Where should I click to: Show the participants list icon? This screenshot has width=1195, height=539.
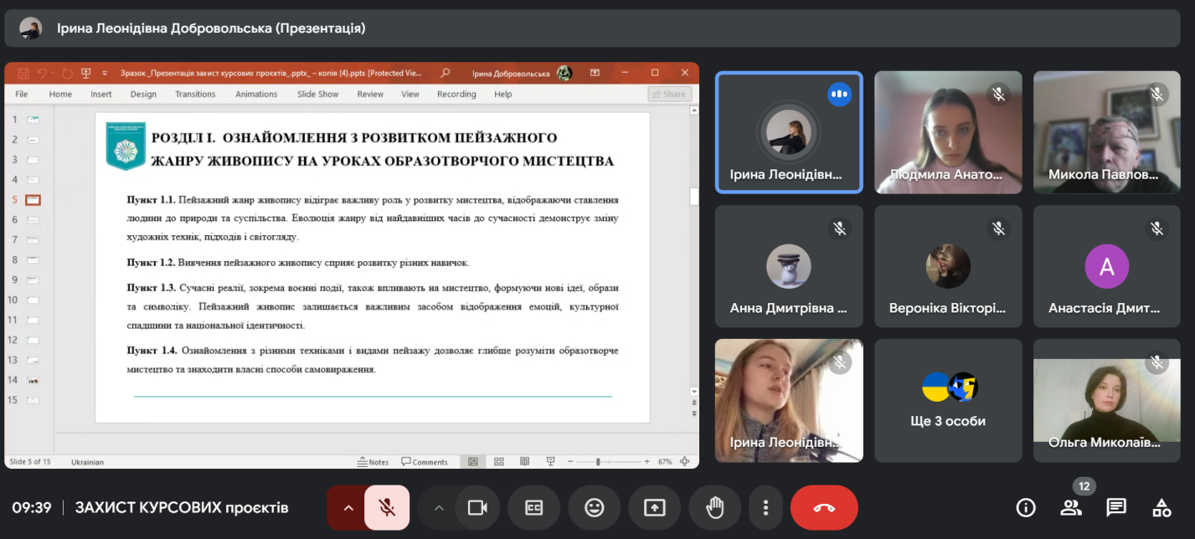point(1070,507)
